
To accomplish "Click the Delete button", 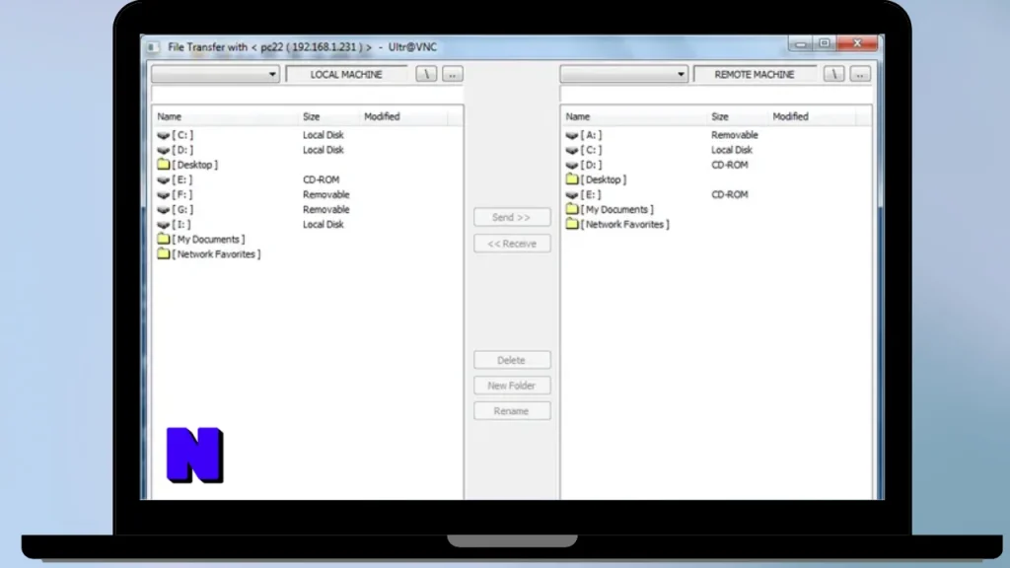I will tap(512, 360).
